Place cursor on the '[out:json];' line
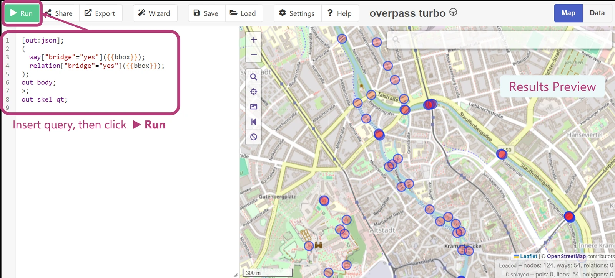This screenshot has height=278, width=615. (x=43, y=40)
